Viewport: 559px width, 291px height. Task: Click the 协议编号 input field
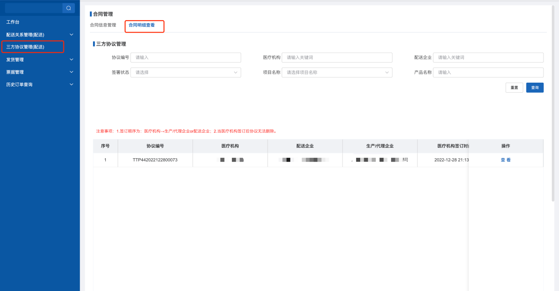pyautogui.click(x=186, y=58)
